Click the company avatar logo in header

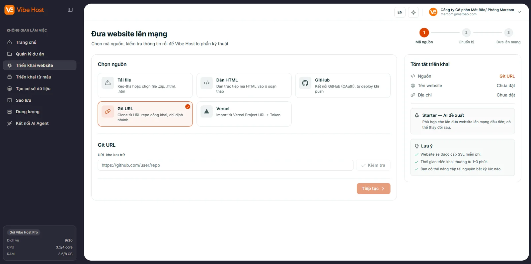pos(433,12)
